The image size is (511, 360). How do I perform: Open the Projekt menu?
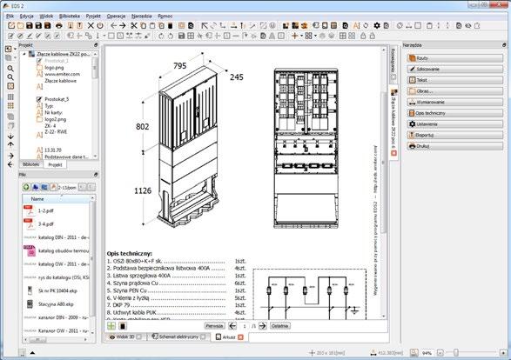(x=93, y=16)
